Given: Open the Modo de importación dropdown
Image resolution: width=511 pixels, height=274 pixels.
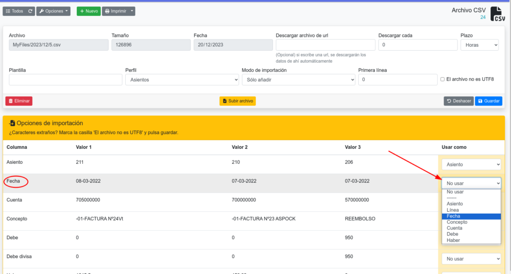Looking at the screenshot, I should click(x=298, y=80).
